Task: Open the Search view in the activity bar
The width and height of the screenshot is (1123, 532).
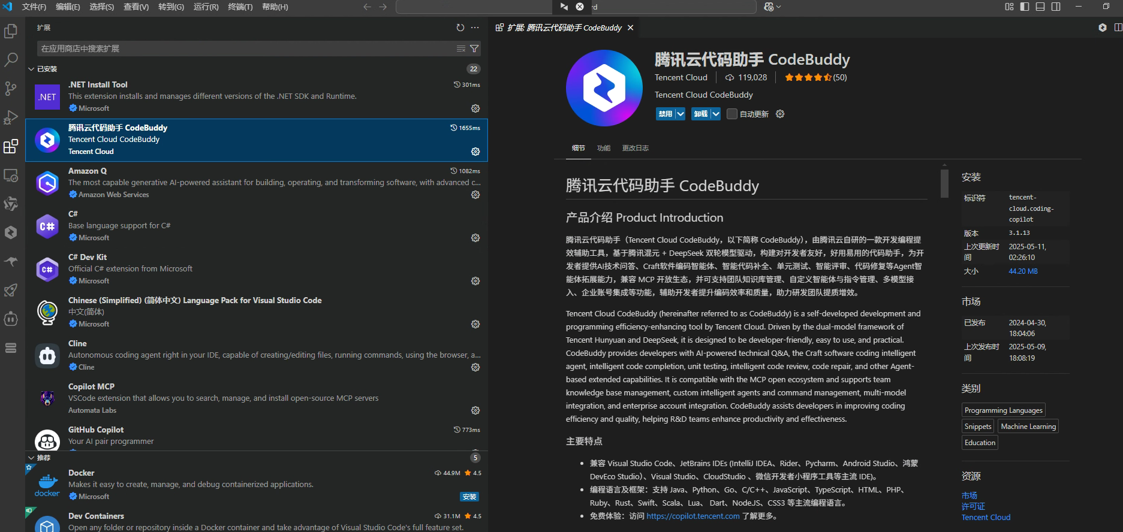Action: [x=11, y=59]
